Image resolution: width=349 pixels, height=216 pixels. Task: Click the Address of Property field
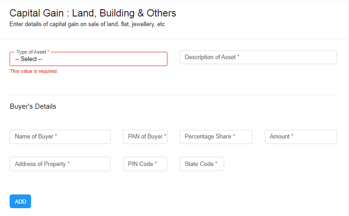60,164
